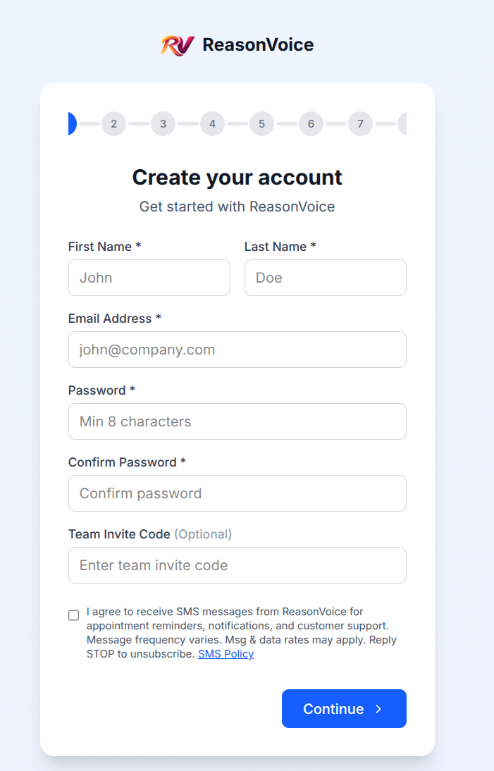Click the Confirm Password input field
The width and height of the screenshot is (494, 771).
tap(237, 493)
